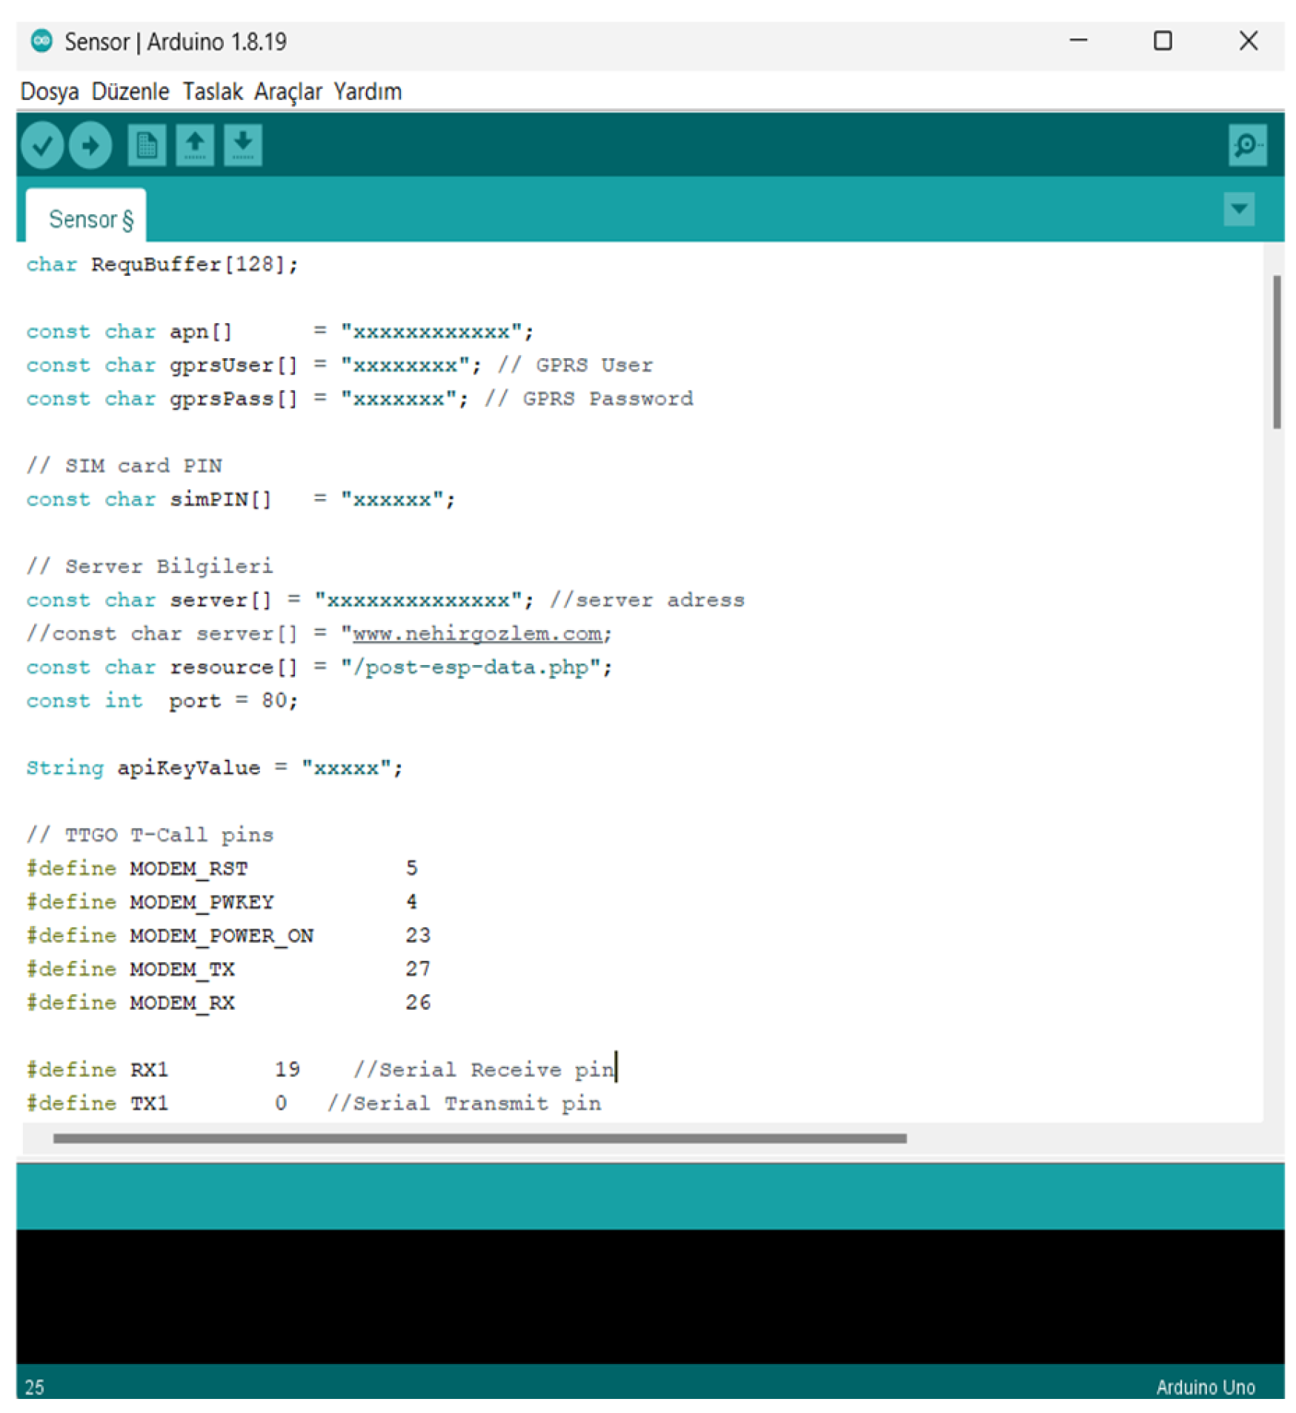Open a sketch using the Open icon
The height and width of the screenshot is (1413, 1296).
194,145
